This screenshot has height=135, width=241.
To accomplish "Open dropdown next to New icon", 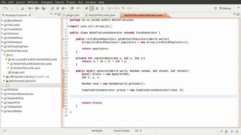I will 8,8.
